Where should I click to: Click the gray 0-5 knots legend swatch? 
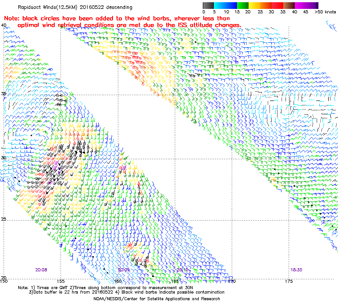208,5
